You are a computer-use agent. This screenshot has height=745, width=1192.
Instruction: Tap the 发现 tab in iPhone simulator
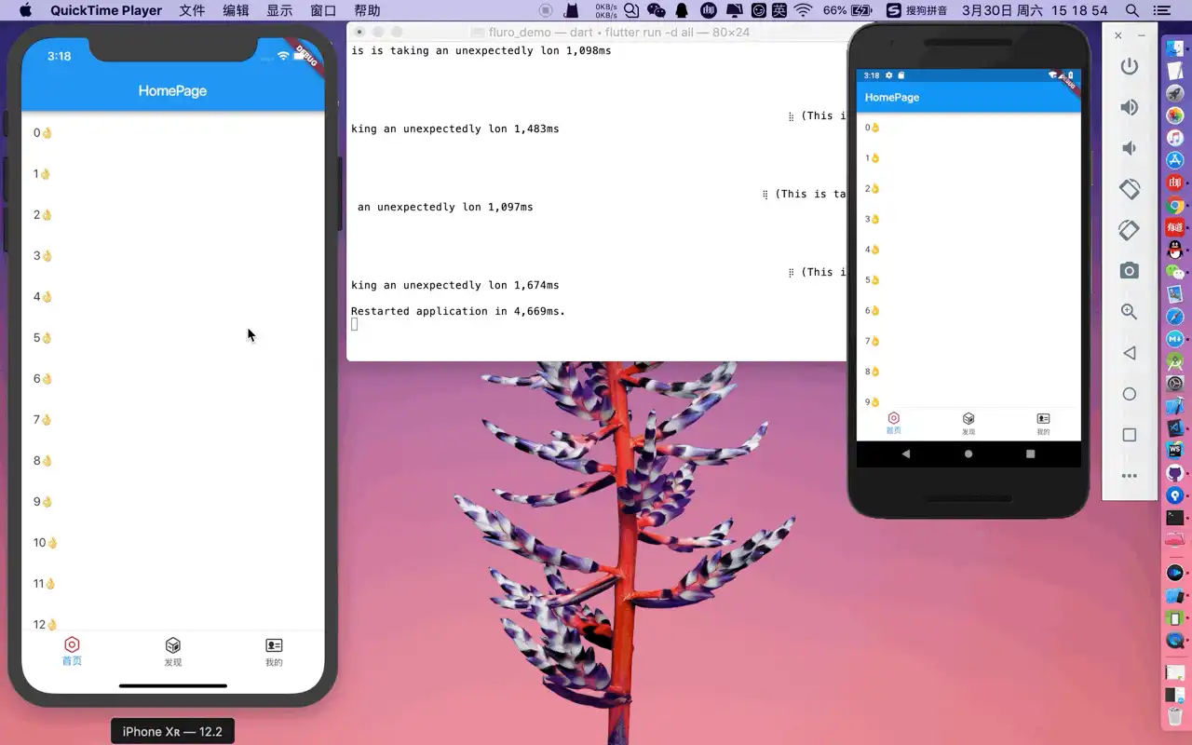click(x=172, y=652)
